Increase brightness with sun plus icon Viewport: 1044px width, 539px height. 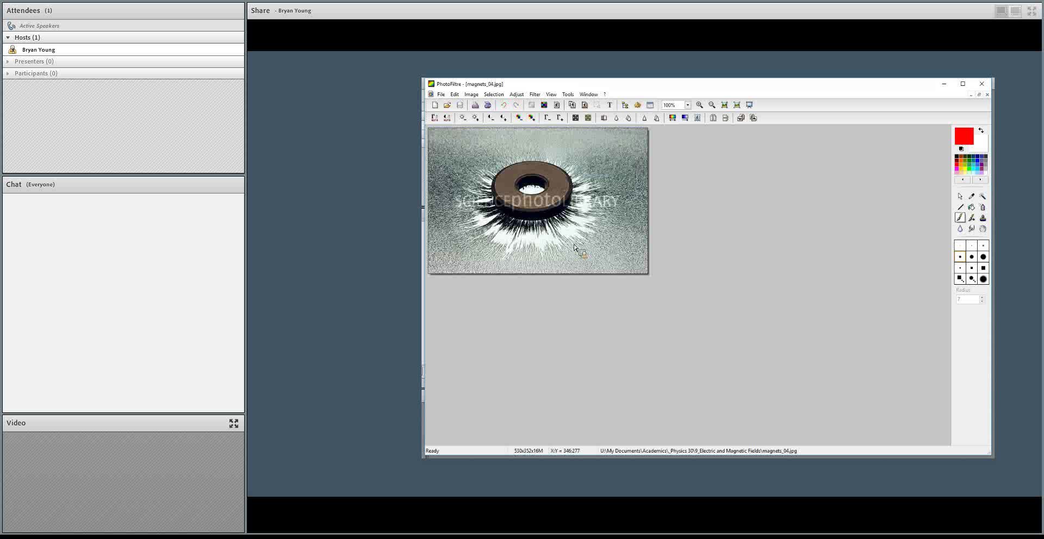pyautogui.click(x=476, y=118)
